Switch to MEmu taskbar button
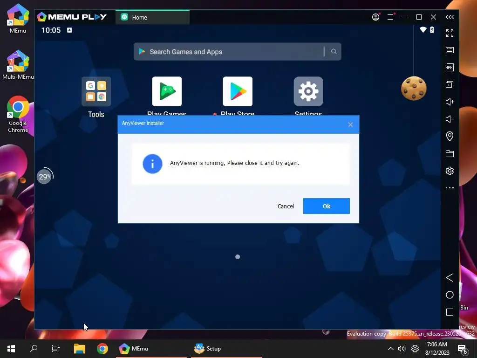The width and height of the screenshot is (477, 358). tap(151, 349)
